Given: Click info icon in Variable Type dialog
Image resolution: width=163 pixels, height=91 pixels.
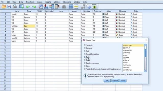Looking at the screenshot, I should click(x=86, y=76).
